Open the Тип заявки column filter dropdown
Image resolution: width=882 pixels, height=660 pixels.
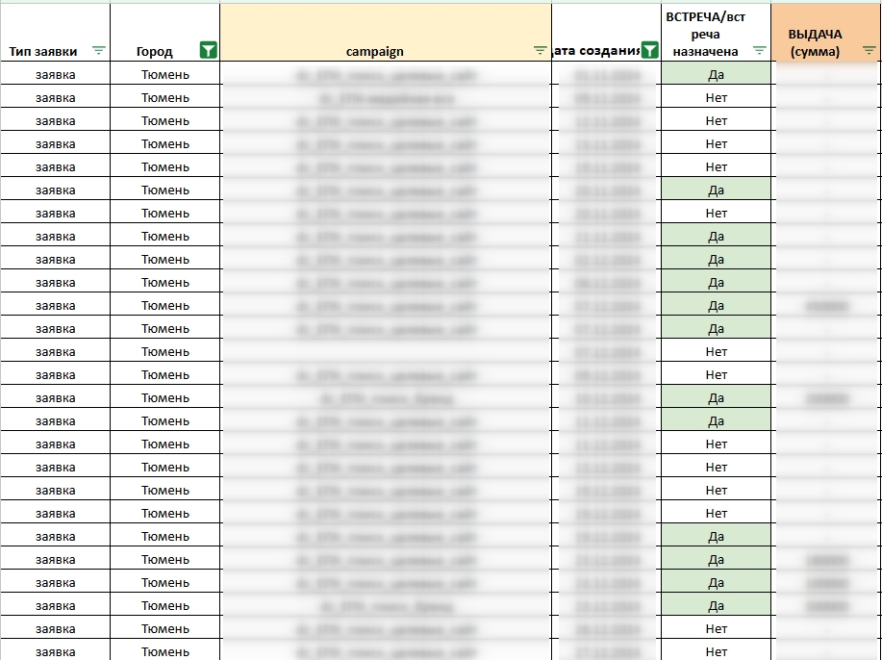point(98,51)
